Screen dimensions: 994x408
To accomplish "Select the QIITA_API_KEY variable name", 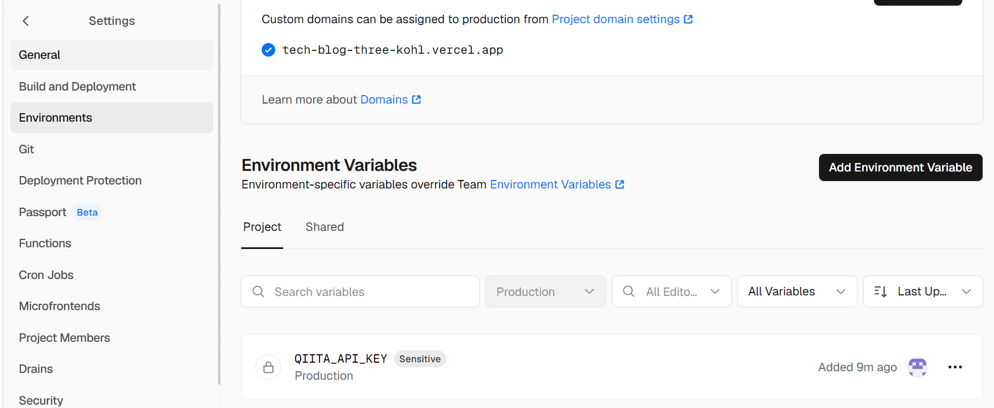I will tap(340, 359).
